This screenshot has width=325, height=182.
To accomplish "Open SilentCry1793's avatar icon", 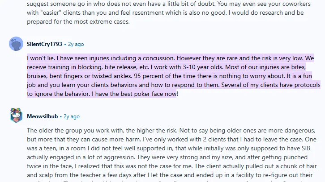I will [x=16, y=44].
